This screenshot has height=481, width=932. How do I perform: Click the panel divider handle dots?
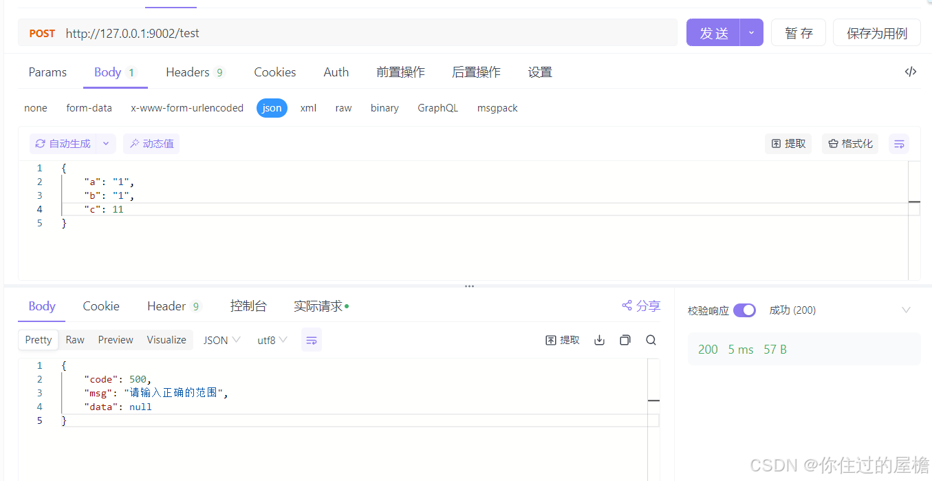(469, 286)
